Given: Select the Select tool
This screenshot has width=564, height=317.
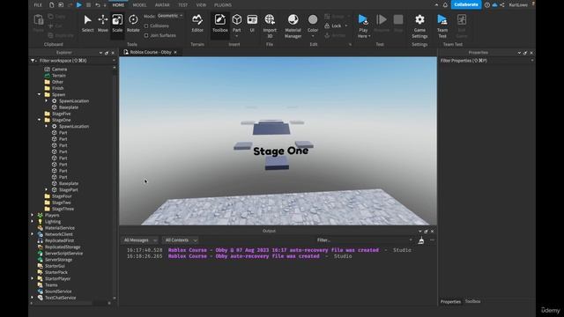Looking at the screenshot, I should [87, 24].
